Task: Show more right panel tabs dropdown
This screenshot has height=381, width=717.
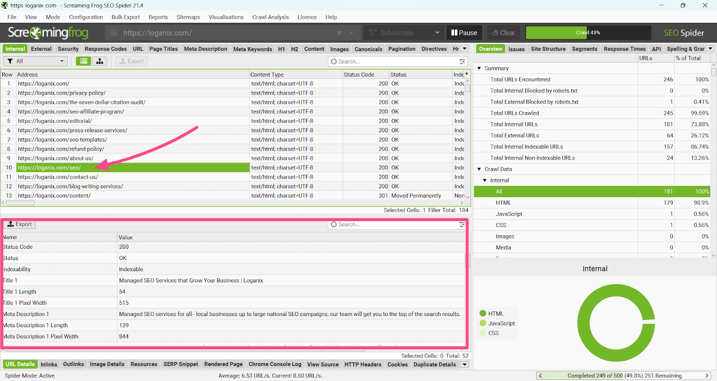Action: point(710,48)
